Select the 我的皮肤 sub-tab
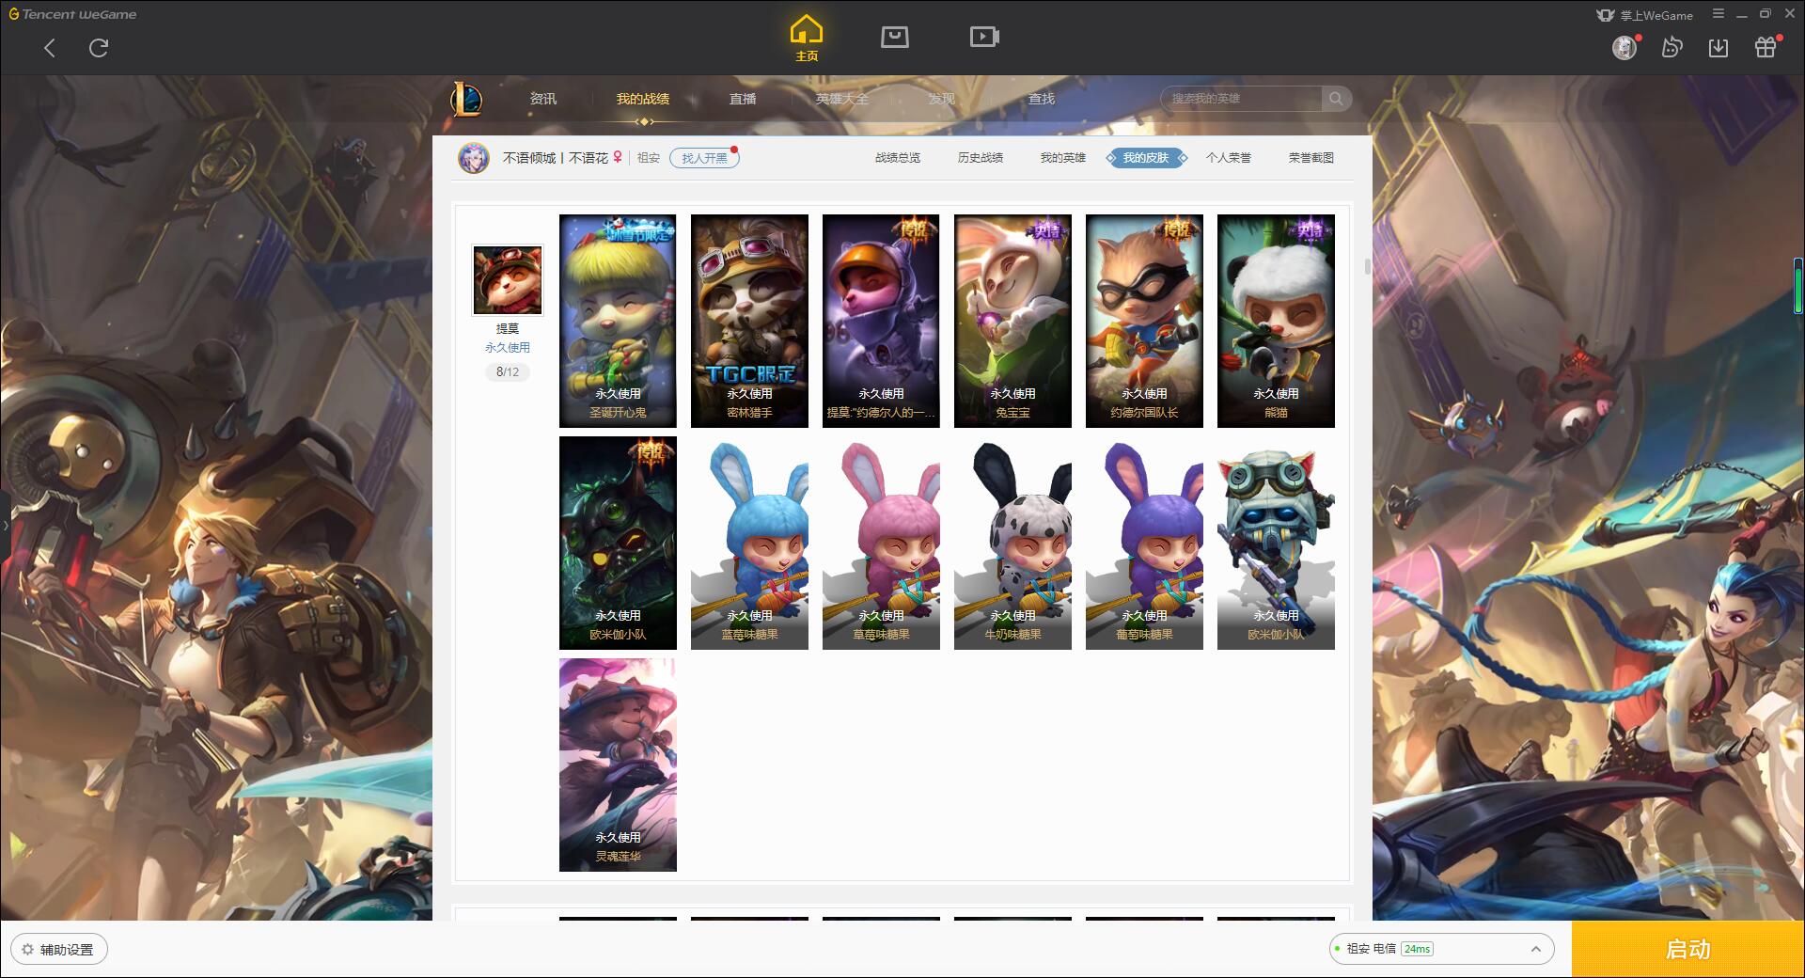 [x=1146, y=158]
